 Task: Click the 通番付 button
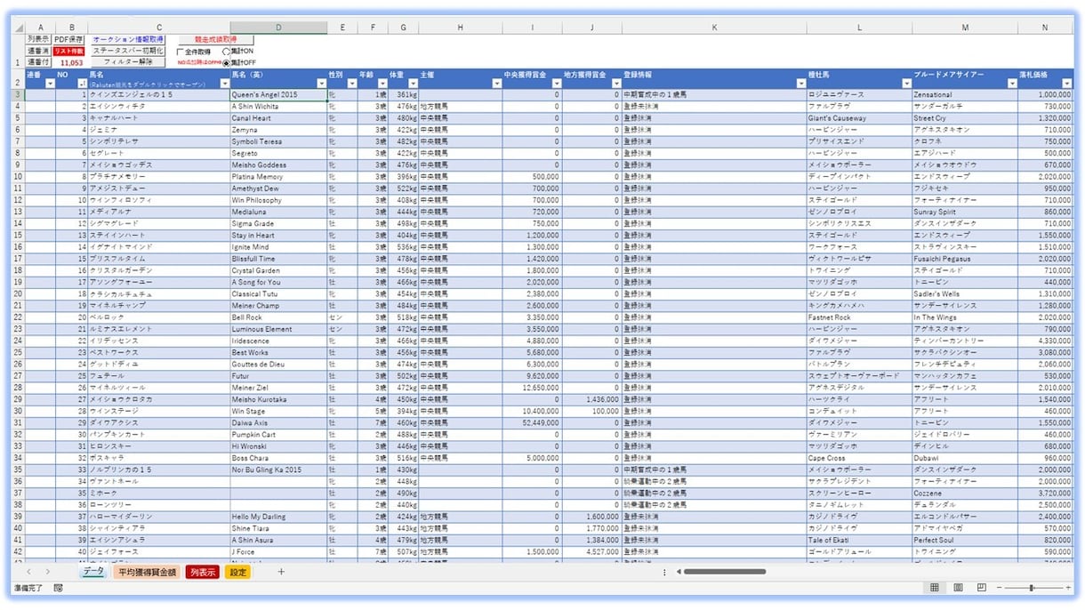tap(38, 63)
